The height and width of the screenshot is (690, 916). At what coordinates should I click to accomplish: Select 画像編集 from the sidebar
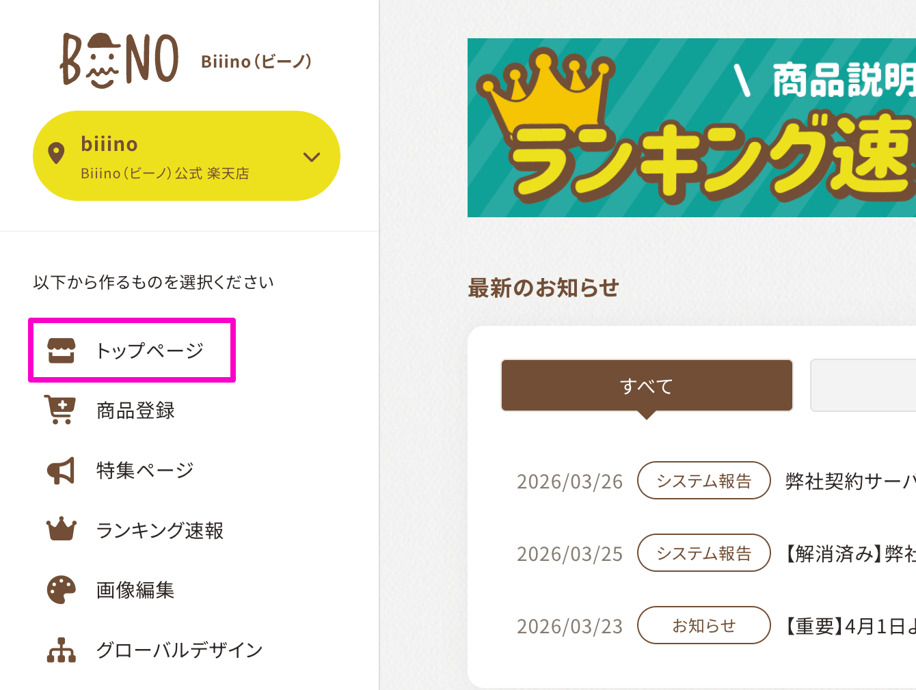[x=135, y=590]
